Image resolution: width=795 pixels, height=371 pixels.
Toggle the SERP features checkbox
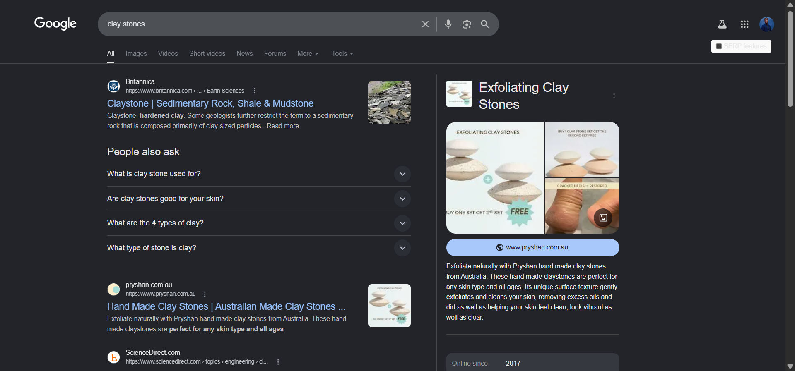[719, 46]
